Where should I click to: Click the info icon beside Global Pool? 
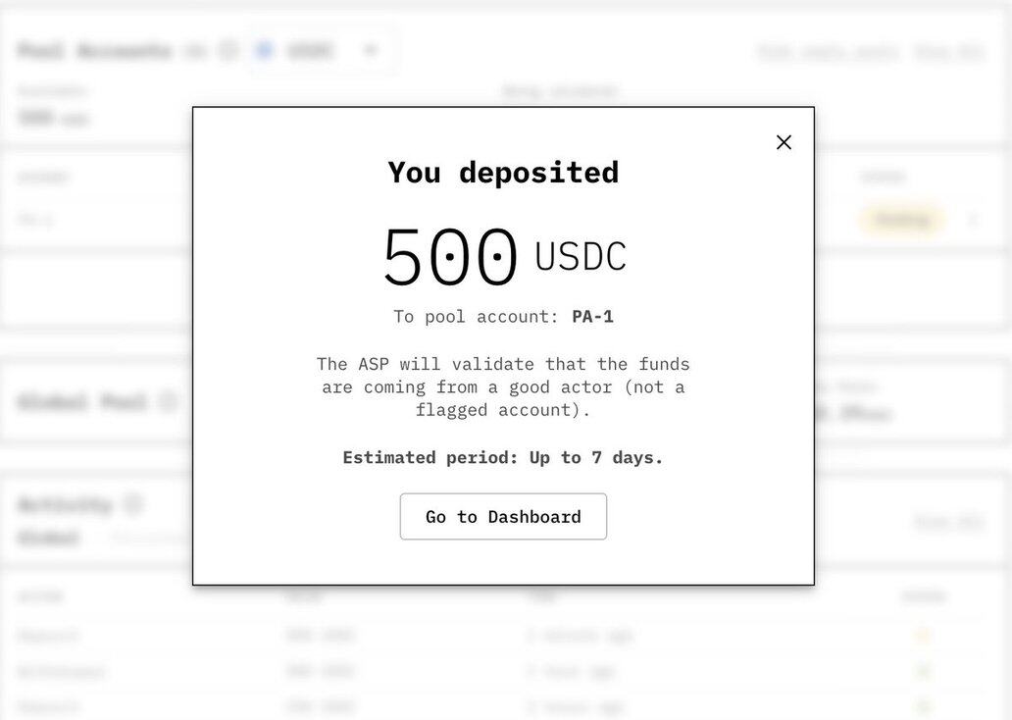pyautogui.click(x=168, y=401)
